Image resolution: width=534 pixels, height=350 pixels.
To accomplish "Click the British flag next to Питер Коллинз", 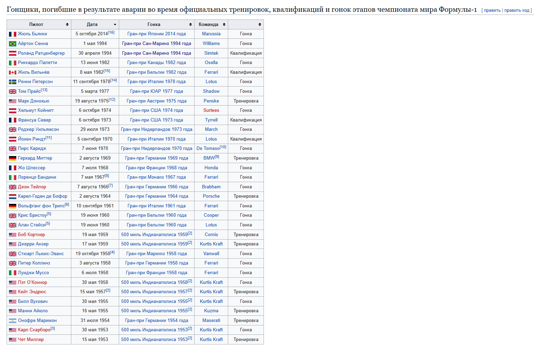I will pos(12,263).
